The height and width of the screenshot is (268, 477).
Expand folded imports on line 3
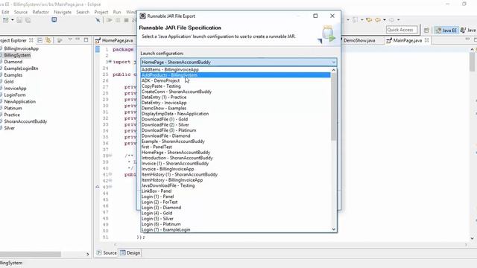tap(110, 62)
